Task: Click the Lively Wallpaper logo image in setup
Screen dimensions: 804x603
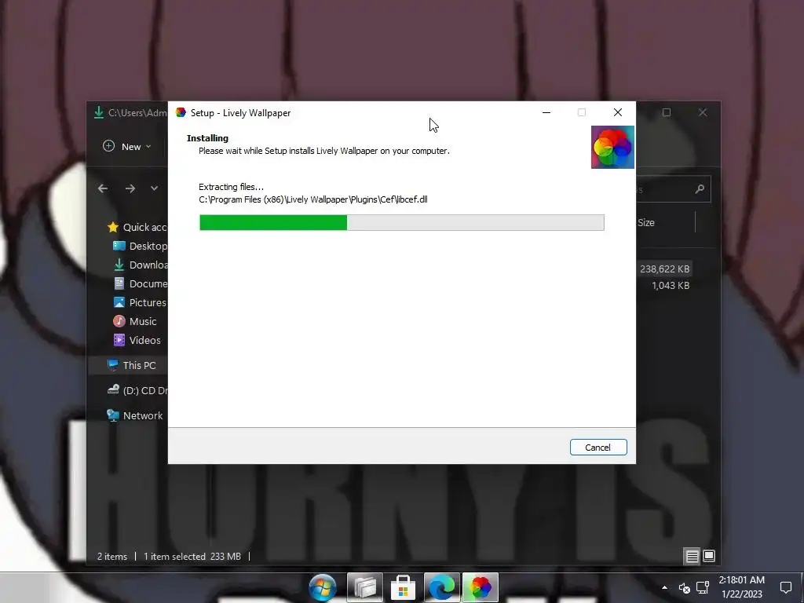Action: [x=612, y=147]
